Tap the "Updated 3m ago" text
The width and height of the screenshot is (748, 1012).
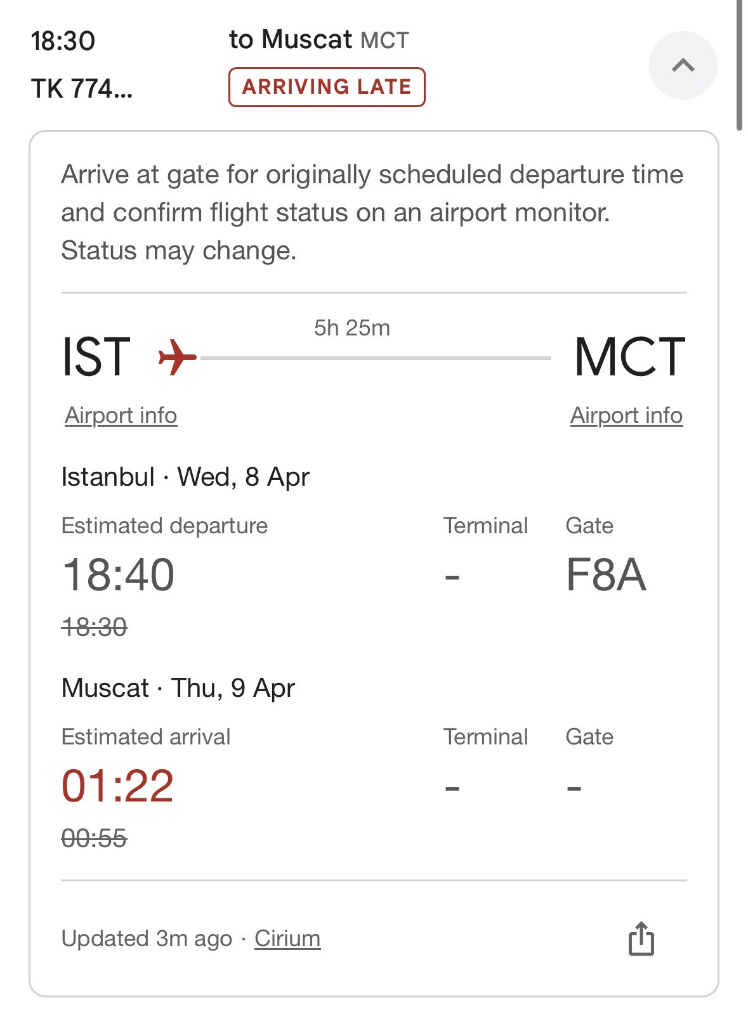point(147,938)
